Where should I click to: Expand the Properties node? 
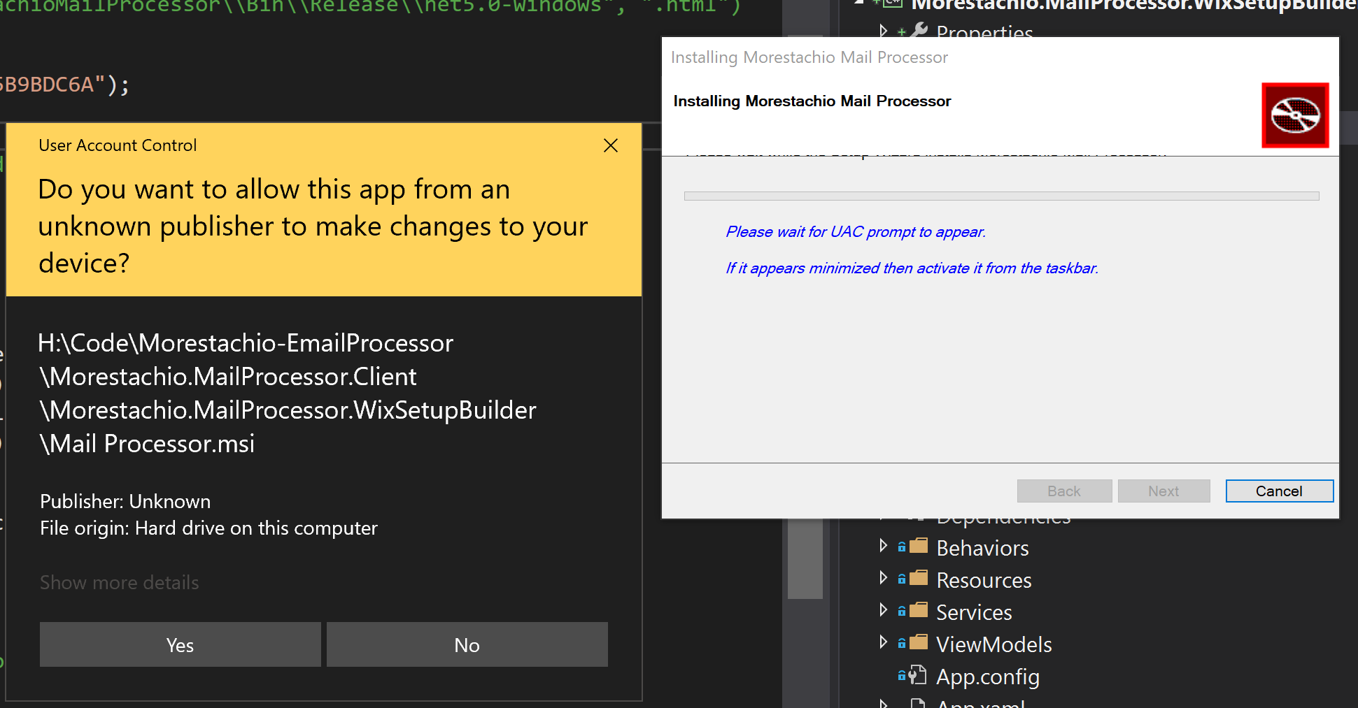(x=884, y=31)
